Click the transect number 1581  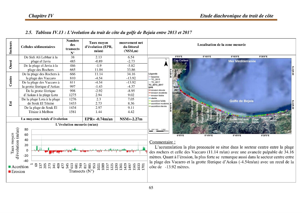[x=72, y=112]
